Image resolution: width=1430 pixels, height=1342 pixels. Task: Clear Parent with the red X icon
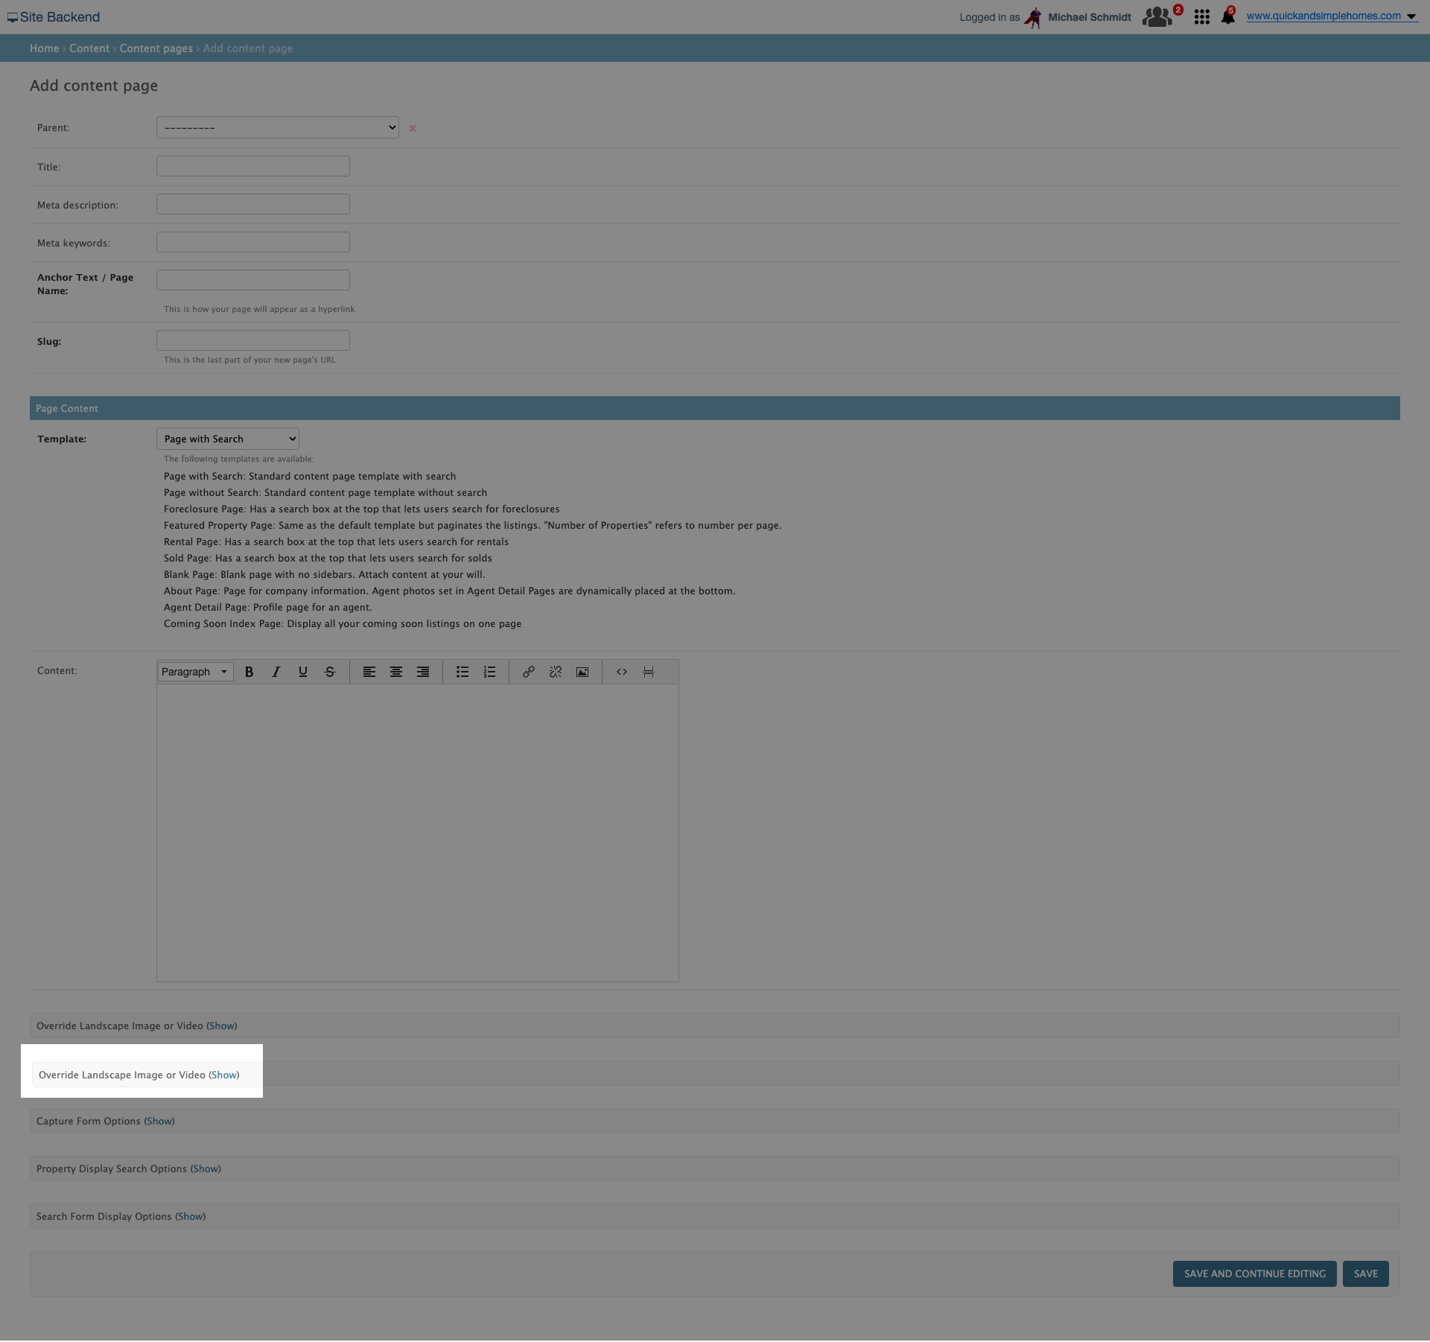tap(413, 128)
